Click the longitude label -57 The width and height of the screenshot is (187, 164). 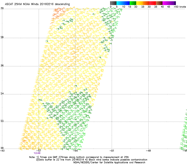[39, 151]
